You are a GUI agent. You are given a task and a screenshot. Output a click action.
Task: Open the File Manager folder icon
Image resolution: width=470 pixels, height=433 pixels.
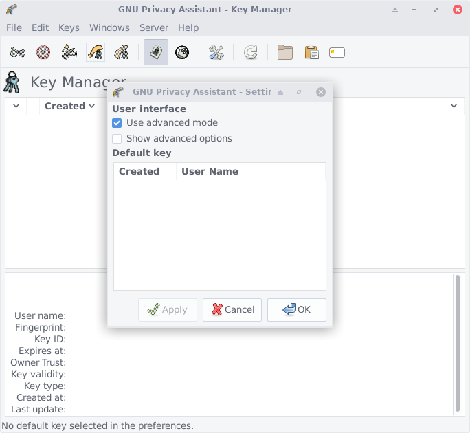(285, 52)
